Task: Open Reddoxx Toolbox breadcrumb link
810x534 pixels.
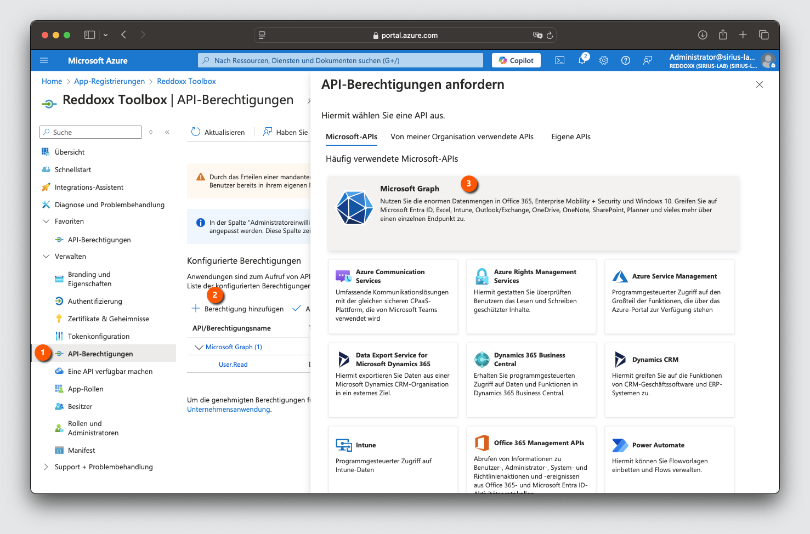Action: click(x=186, y=81)
